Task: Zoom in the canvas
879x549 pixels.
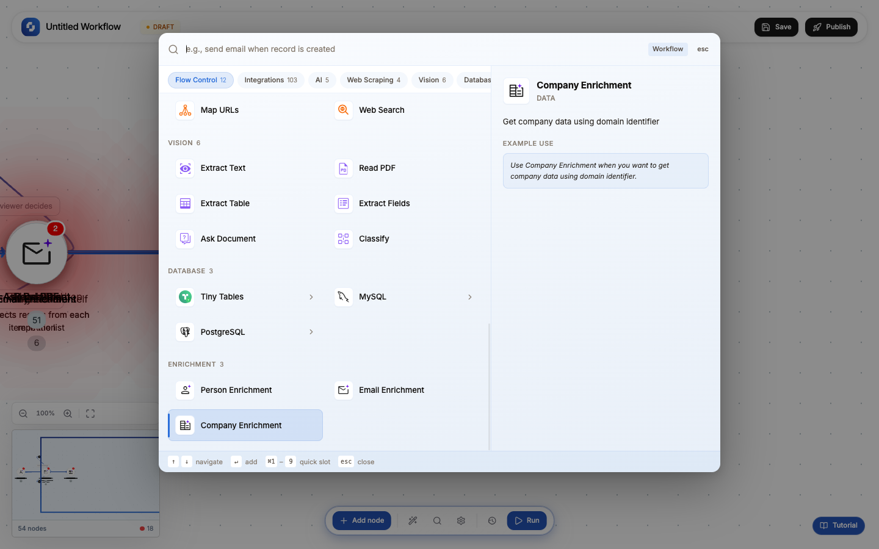Action: (x=68, y=414)
